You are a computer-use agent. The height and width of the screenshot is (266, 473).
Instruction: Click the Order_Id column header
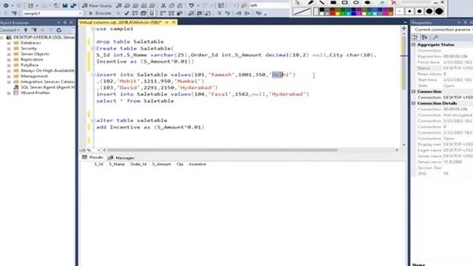click(138, 164)
